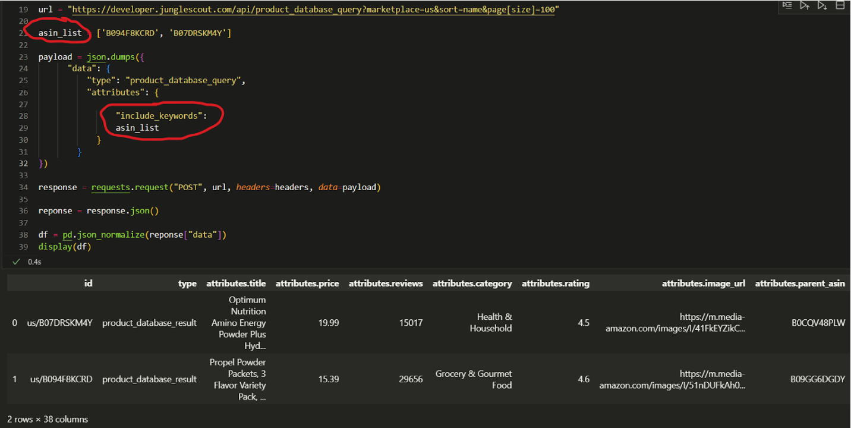Click the row index 1 cell
Image resolution: width=851 pixels, height=428 pixels.
[15, 379]
